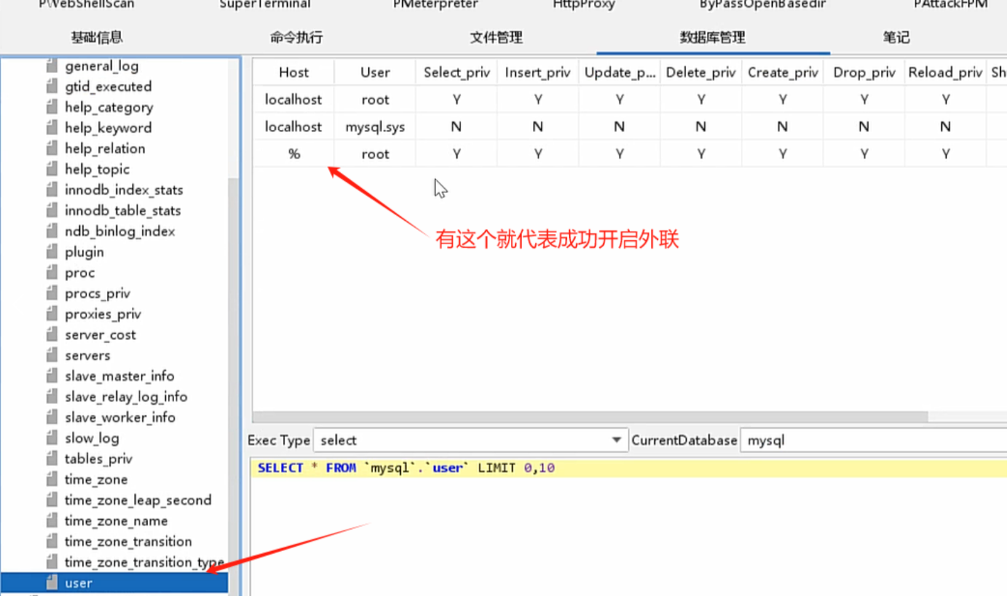Select the plugin table icon
The image size is (1007, 596).
(52, 252)
